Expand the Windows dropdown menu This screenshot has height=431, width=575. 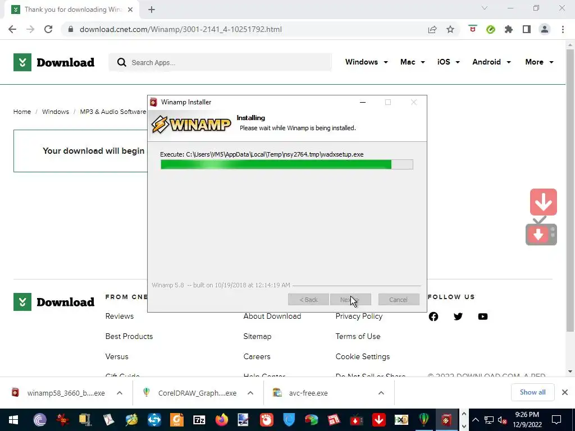pyautogui.click(x=366, y=62)
